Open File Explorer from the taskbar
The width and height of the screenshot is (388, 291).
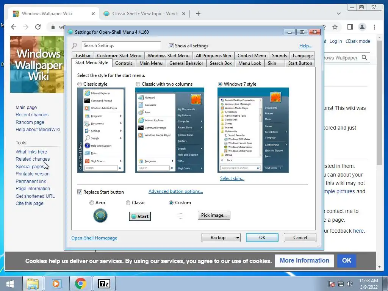click(33, 283)
